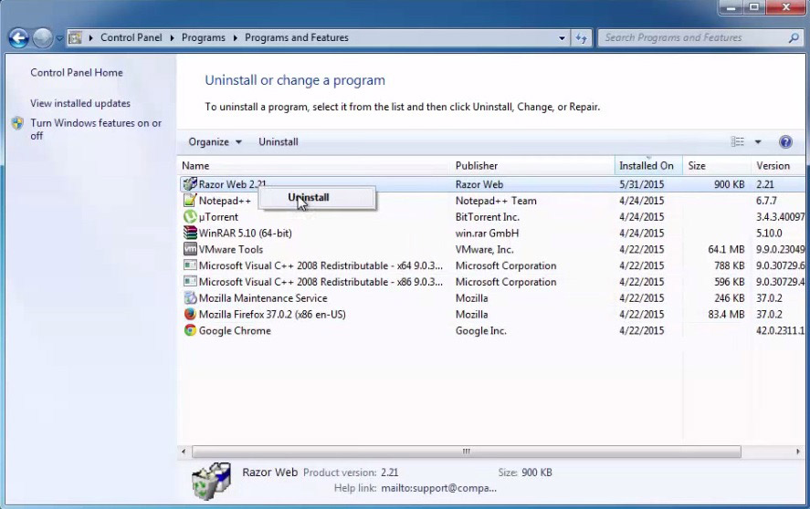Open help with the question mark icon

point(785,142)
